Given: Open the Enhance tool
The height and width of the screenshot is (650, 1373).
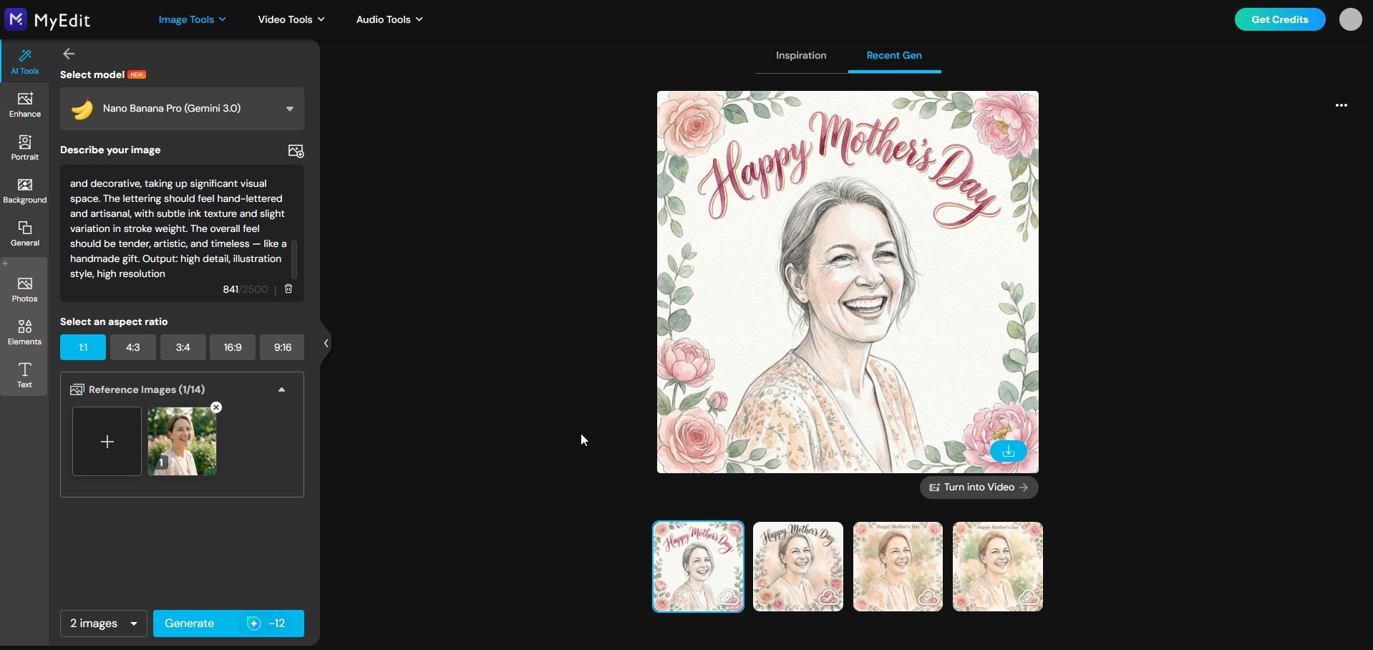Looking at the screenshot, I should tap(24, 105).
